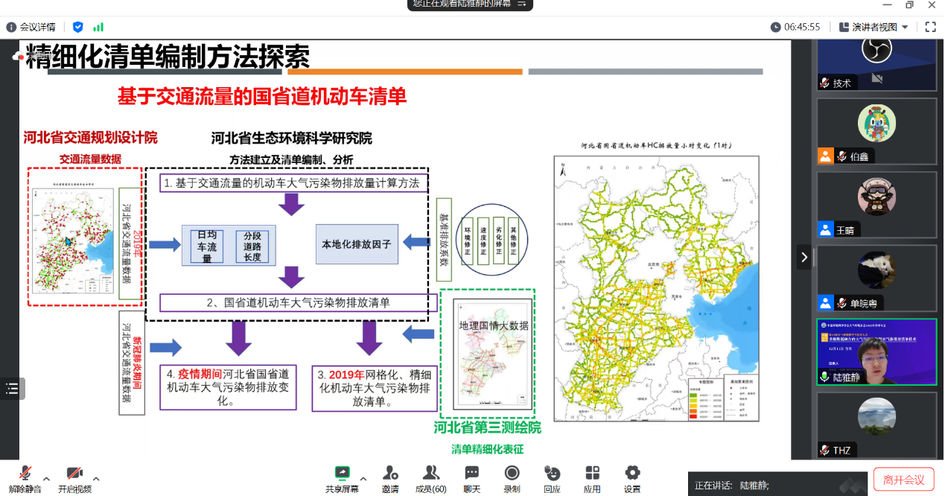Check network signal strength bars icon
This screenshot has width=945, height=496.
tap(98, 27)
